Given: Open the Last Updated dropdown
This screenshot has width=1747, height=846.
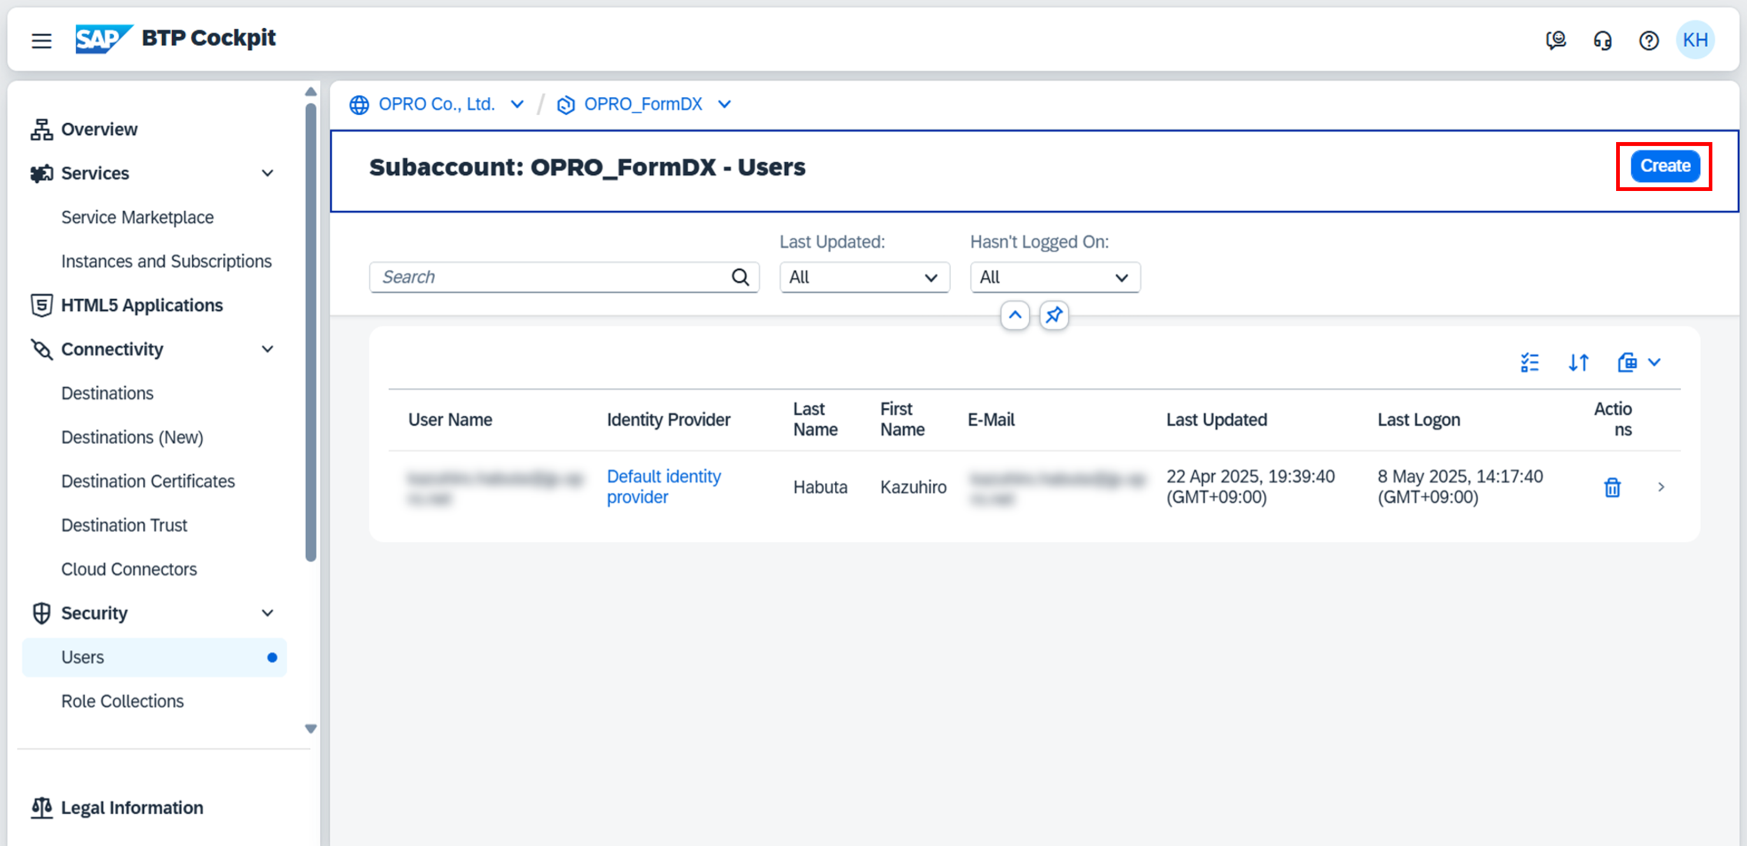Looking at the screenshot, I should pyautogui.click(x=864, y=277).
